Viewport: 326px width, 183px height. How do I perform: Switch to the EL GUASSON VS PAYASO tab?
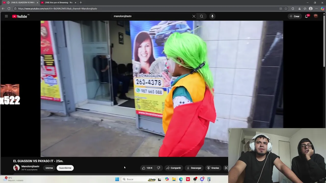click(x=21, y=3)
